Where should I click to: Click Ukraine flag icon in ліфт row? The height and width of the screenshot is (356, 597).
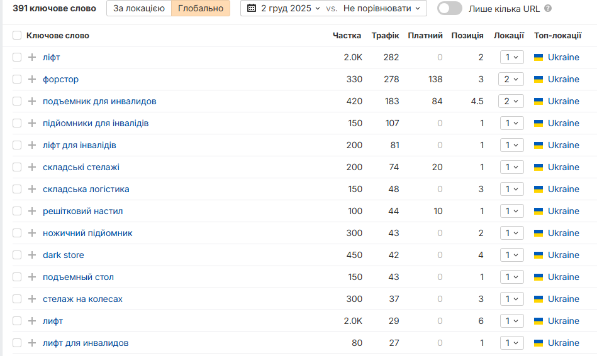click(x=538, y=57)
